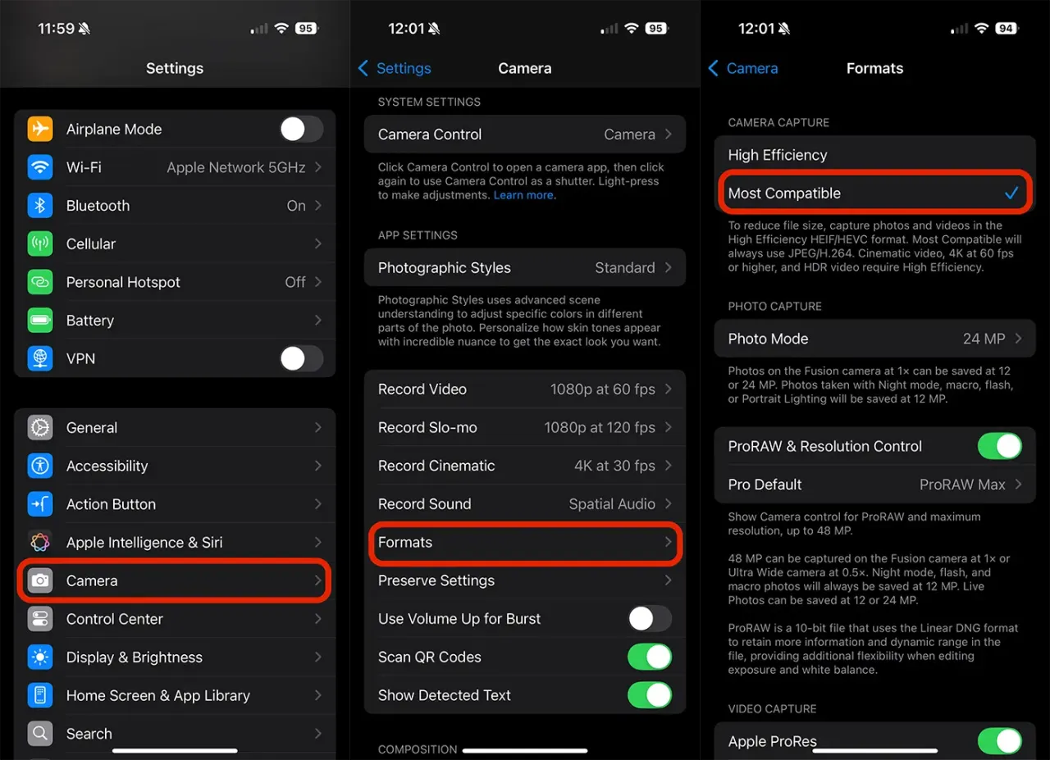This screenshot has width=1050, height=760.
Task: Click the Learn more link
Action: [523, 195]
